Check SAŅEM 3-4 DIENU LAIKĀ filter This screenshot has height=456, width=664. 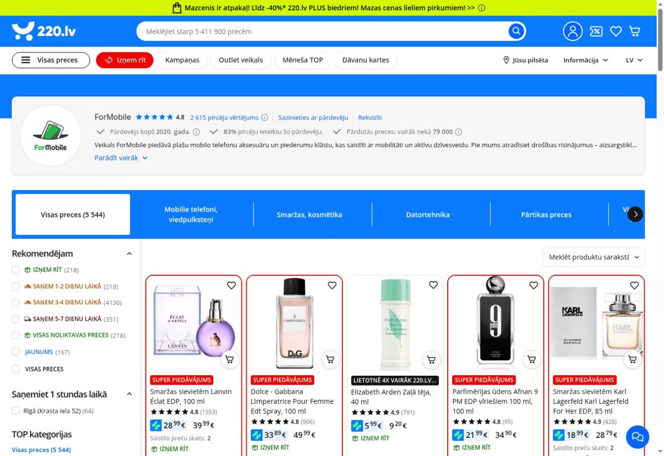[15, 303]
